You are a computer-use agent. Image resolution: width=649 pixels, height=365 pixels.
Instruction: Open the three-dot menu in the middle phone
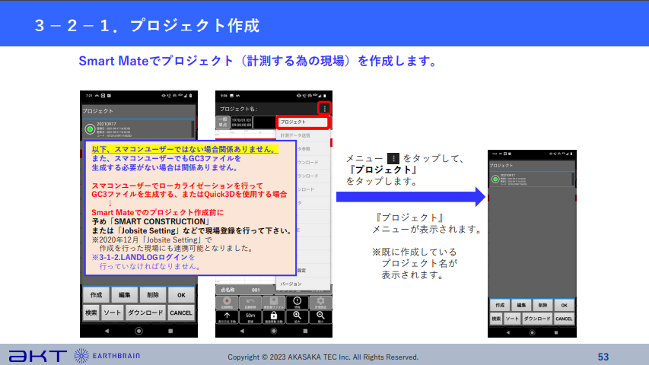pyautogui.click(x=324, y=109)
